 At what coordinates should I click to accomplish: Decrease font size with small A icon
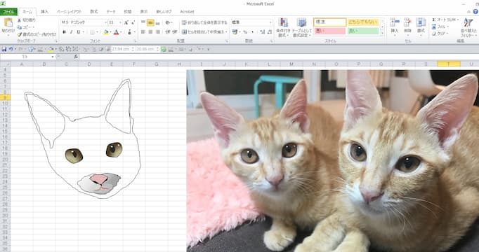coord(133,22)
